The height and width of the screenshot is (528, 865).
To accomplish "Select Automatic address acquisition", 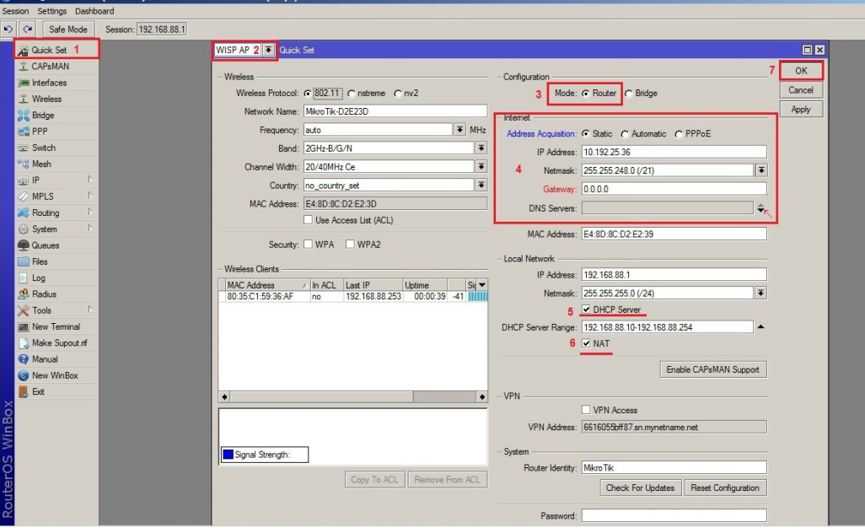I will click(625, 134).
